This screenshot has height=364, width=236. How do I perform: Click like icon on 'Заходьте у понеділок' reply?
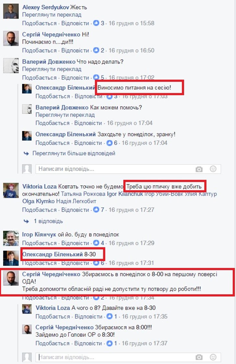tap(109, 143)
